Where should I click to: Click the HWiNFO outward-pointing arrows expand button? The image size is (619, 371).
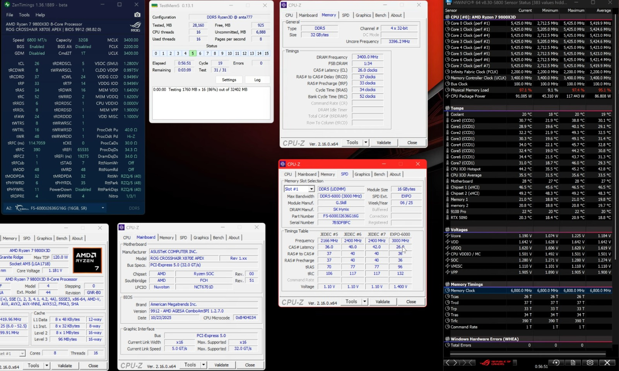click(451, 362)
